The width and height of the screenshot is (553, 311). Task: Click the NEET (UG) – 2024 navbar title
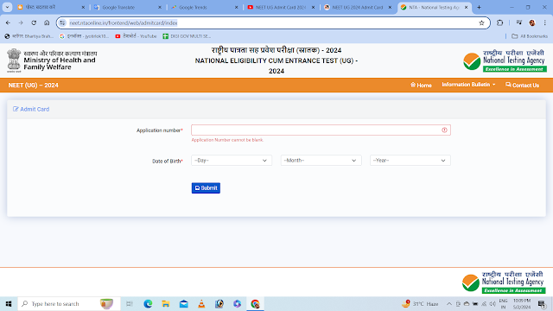point(33,85)
